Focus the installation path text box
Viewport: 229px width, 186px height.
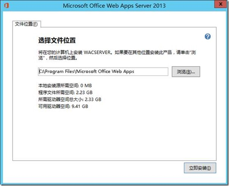point(103,72)
